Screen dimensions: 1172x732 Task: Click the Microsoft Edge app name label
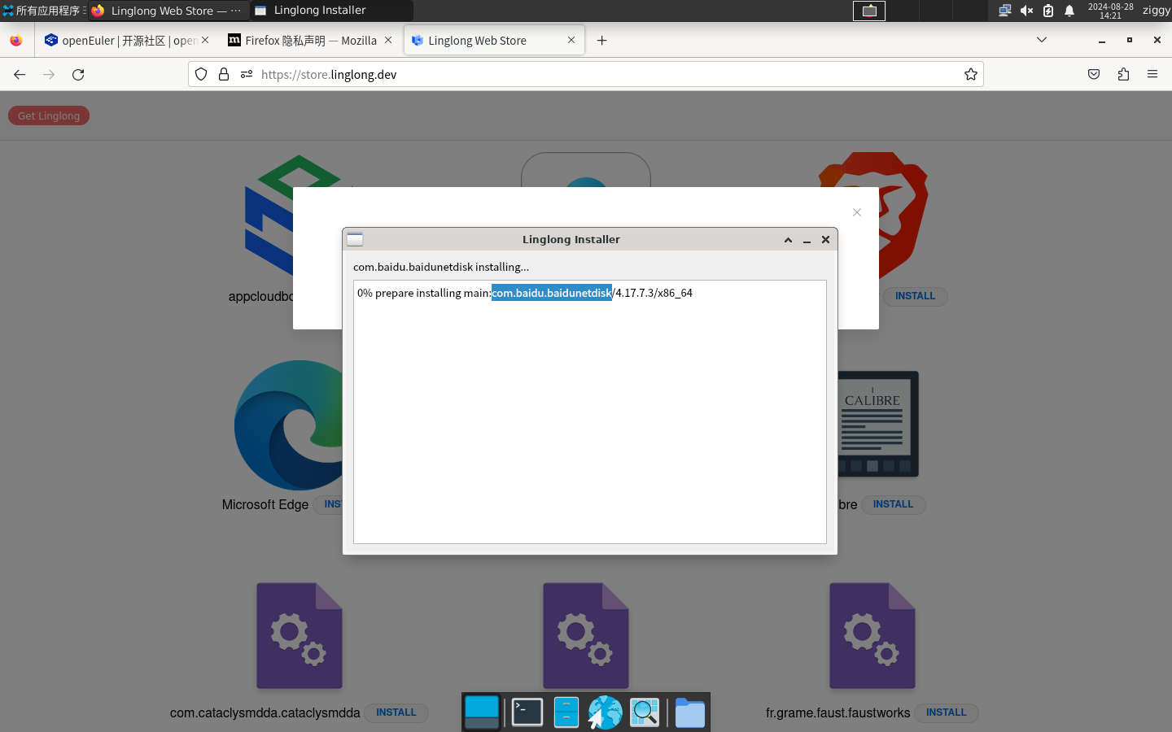pos(265,504)
